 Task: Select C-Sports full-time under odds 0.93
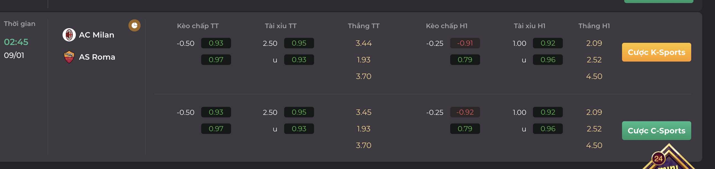click(299, 129)
